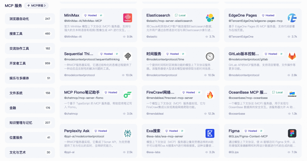
Task: Click the Figma logo icon
Action: click(292, 133)
